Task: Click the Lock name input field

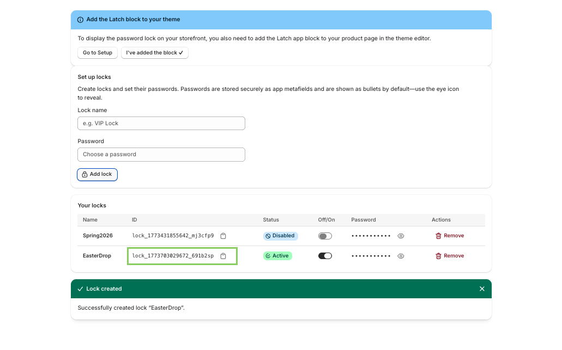Action: 161,123
